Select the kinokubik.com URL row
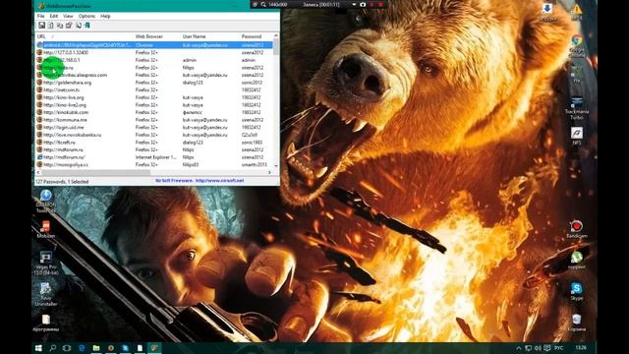 pos(154,112)
